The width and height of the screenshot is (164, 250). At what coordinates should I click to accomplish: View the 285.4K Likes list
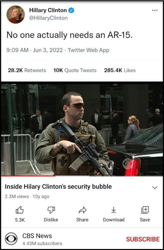point(120,70)
